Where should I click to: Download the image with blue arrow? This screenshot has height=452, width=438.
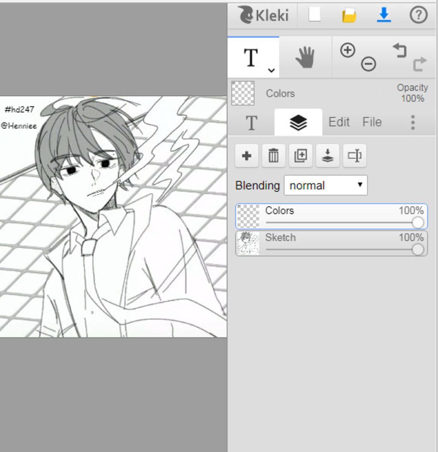(x=384, y=15)
